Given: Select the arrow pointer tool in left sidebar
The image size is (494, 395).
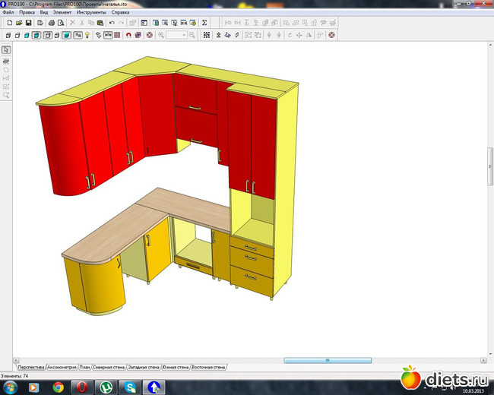Looking at the screenshot, I should pyautogui.click(x=6, y=50).
